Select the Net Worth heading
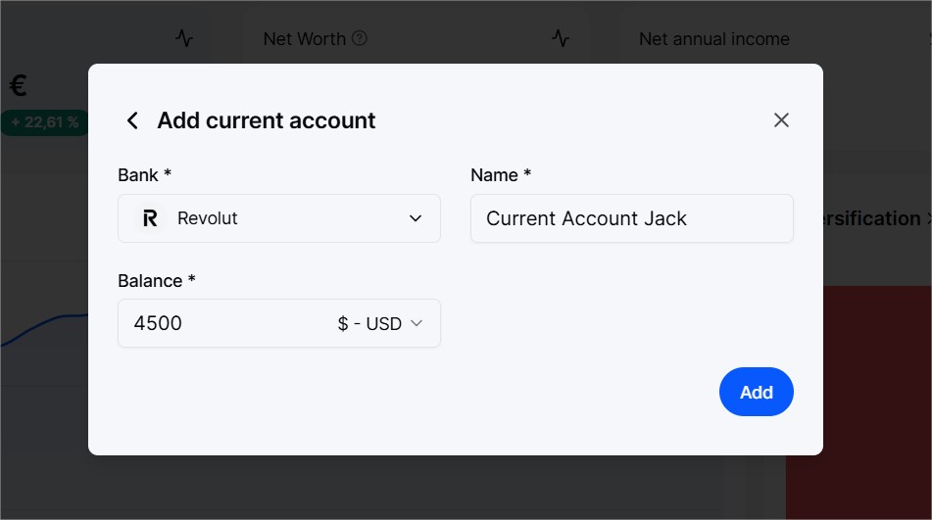Screen dimensions: 932x520 pyautogui.click(x=305, y=39)
